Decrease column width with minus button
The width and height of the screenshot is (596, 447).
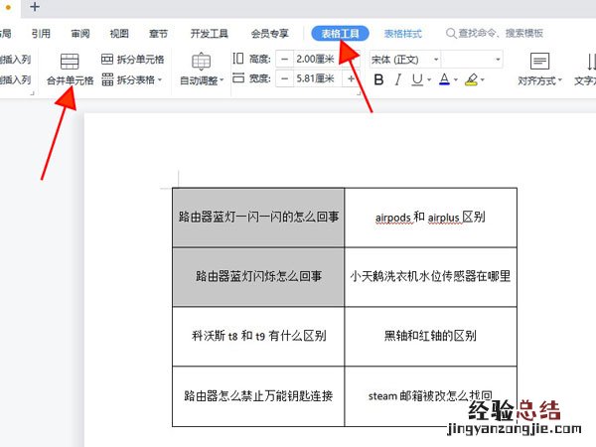[285, 79]
